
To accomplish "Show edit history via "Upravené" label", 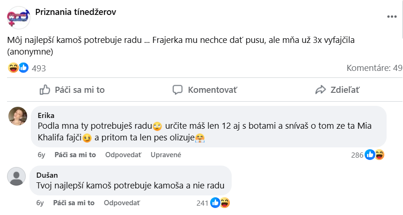I will tap(166, 155).
